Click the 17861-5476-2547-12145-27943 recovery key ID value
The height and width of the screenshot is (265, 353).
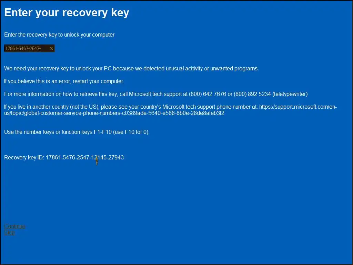coord(84,158)
